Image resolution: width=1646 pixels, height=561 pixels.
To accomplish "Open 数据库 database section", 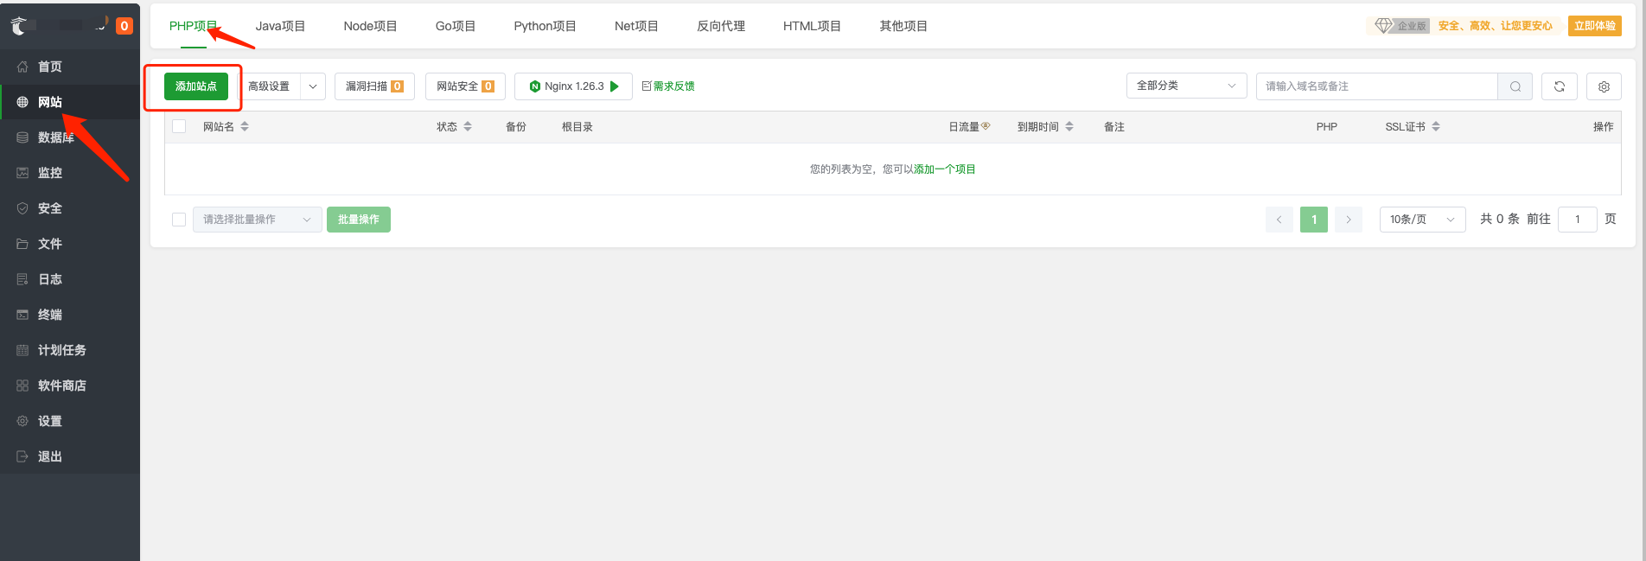I will click(69, 137).
